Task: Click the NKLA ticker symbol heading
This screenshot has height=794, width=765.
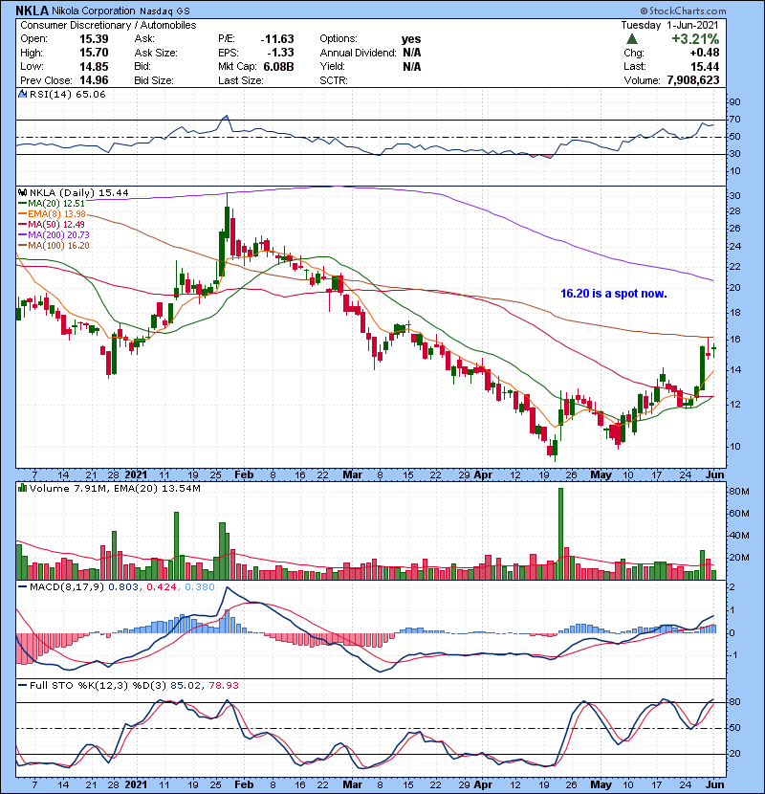Action: click(33, 11)
